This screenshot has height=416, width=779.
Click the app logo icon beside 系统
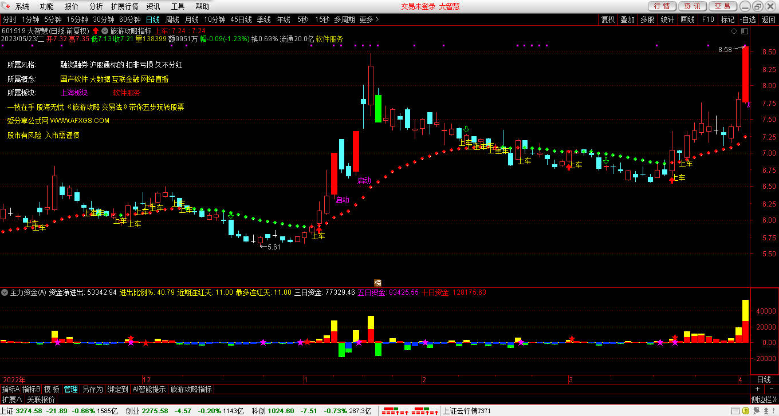tap(7, 6)
